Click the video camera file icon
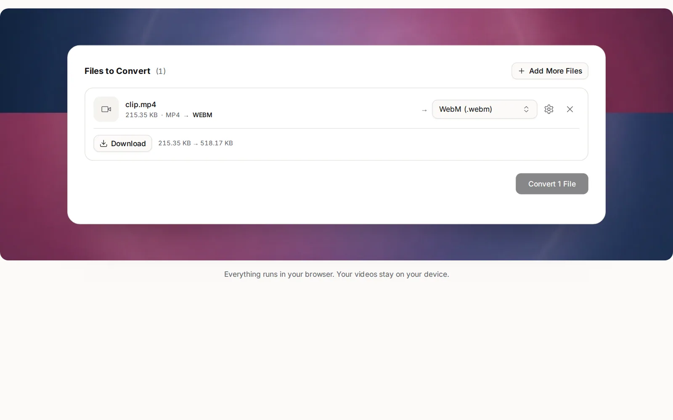673x420 pixels. (x=106, y=109)
